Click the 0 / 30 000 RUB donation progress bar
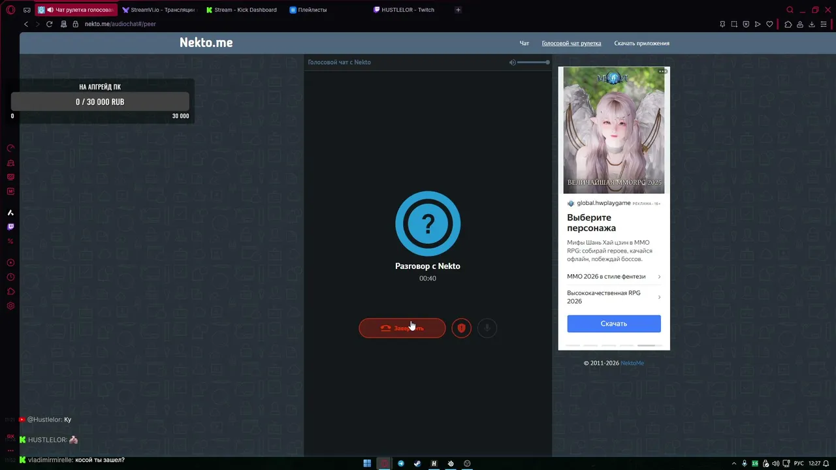 pos(100,102)
